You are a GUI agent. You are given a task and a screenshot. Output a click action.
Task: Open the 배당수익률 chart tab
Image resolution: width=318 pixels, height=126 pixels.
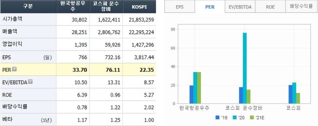(x=301, y=6)
